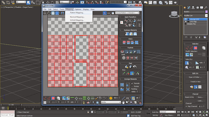Select the Zoom tool in UV editor
The image size is (209, 117).
point(127,102)
